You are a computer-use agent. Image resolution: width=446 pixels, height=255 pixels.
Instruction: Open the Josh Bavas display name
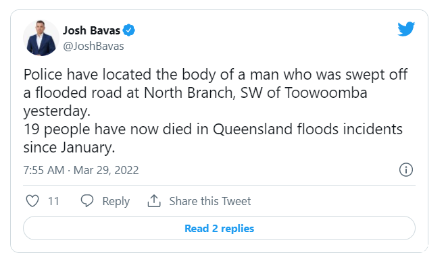tap(91, 30)
